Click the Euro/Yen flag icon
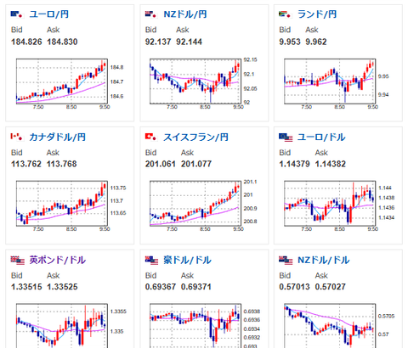Viewport: 408px width, 348px height. (x=17, y=14)
